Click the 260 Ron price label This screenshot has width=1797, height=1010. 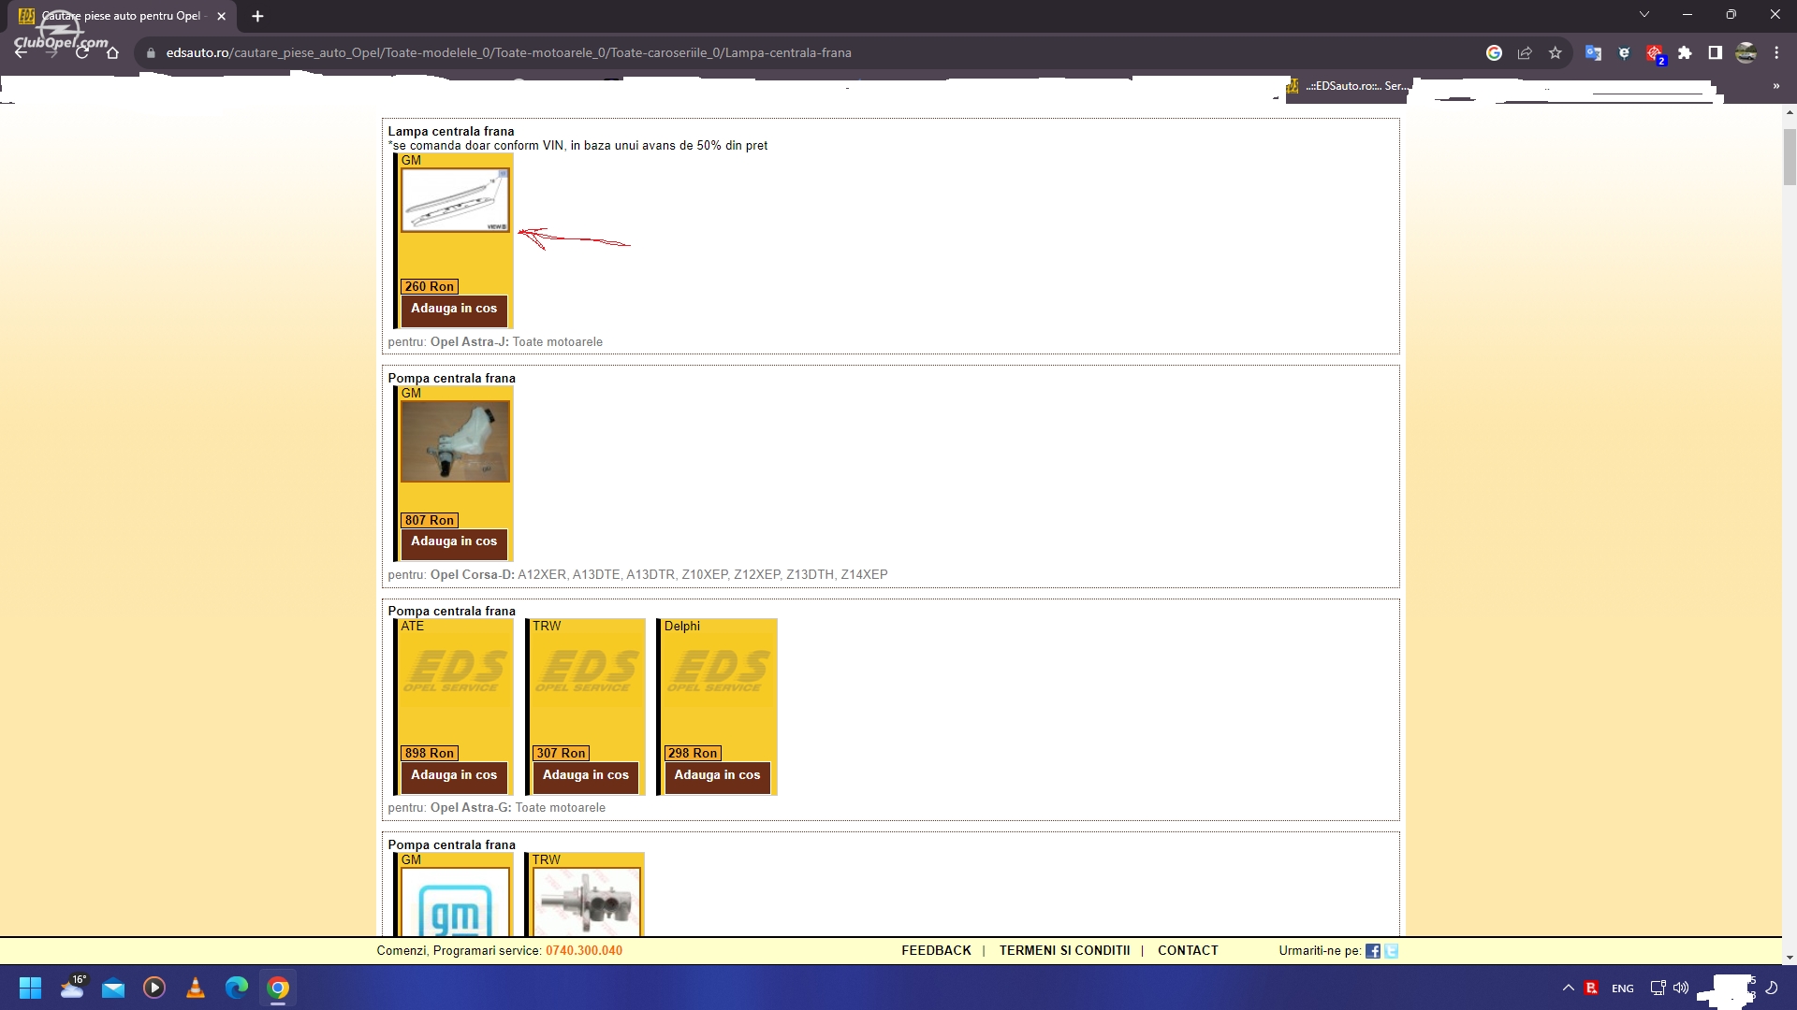[430, 287]
